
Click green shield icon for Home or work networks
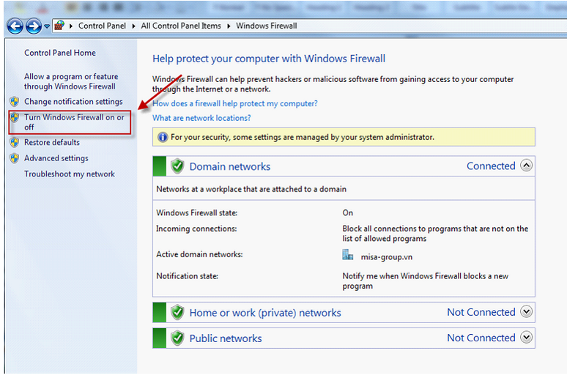coord(177,312)
